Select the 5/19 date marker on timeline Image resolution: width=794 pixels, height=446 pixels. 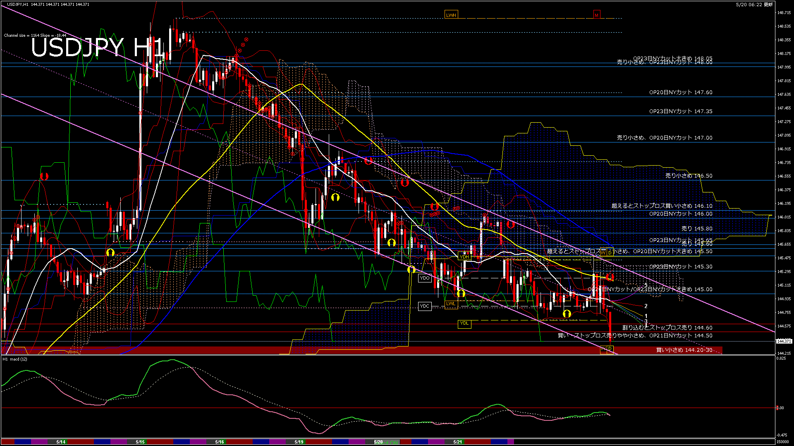click(x=299, y=442)
